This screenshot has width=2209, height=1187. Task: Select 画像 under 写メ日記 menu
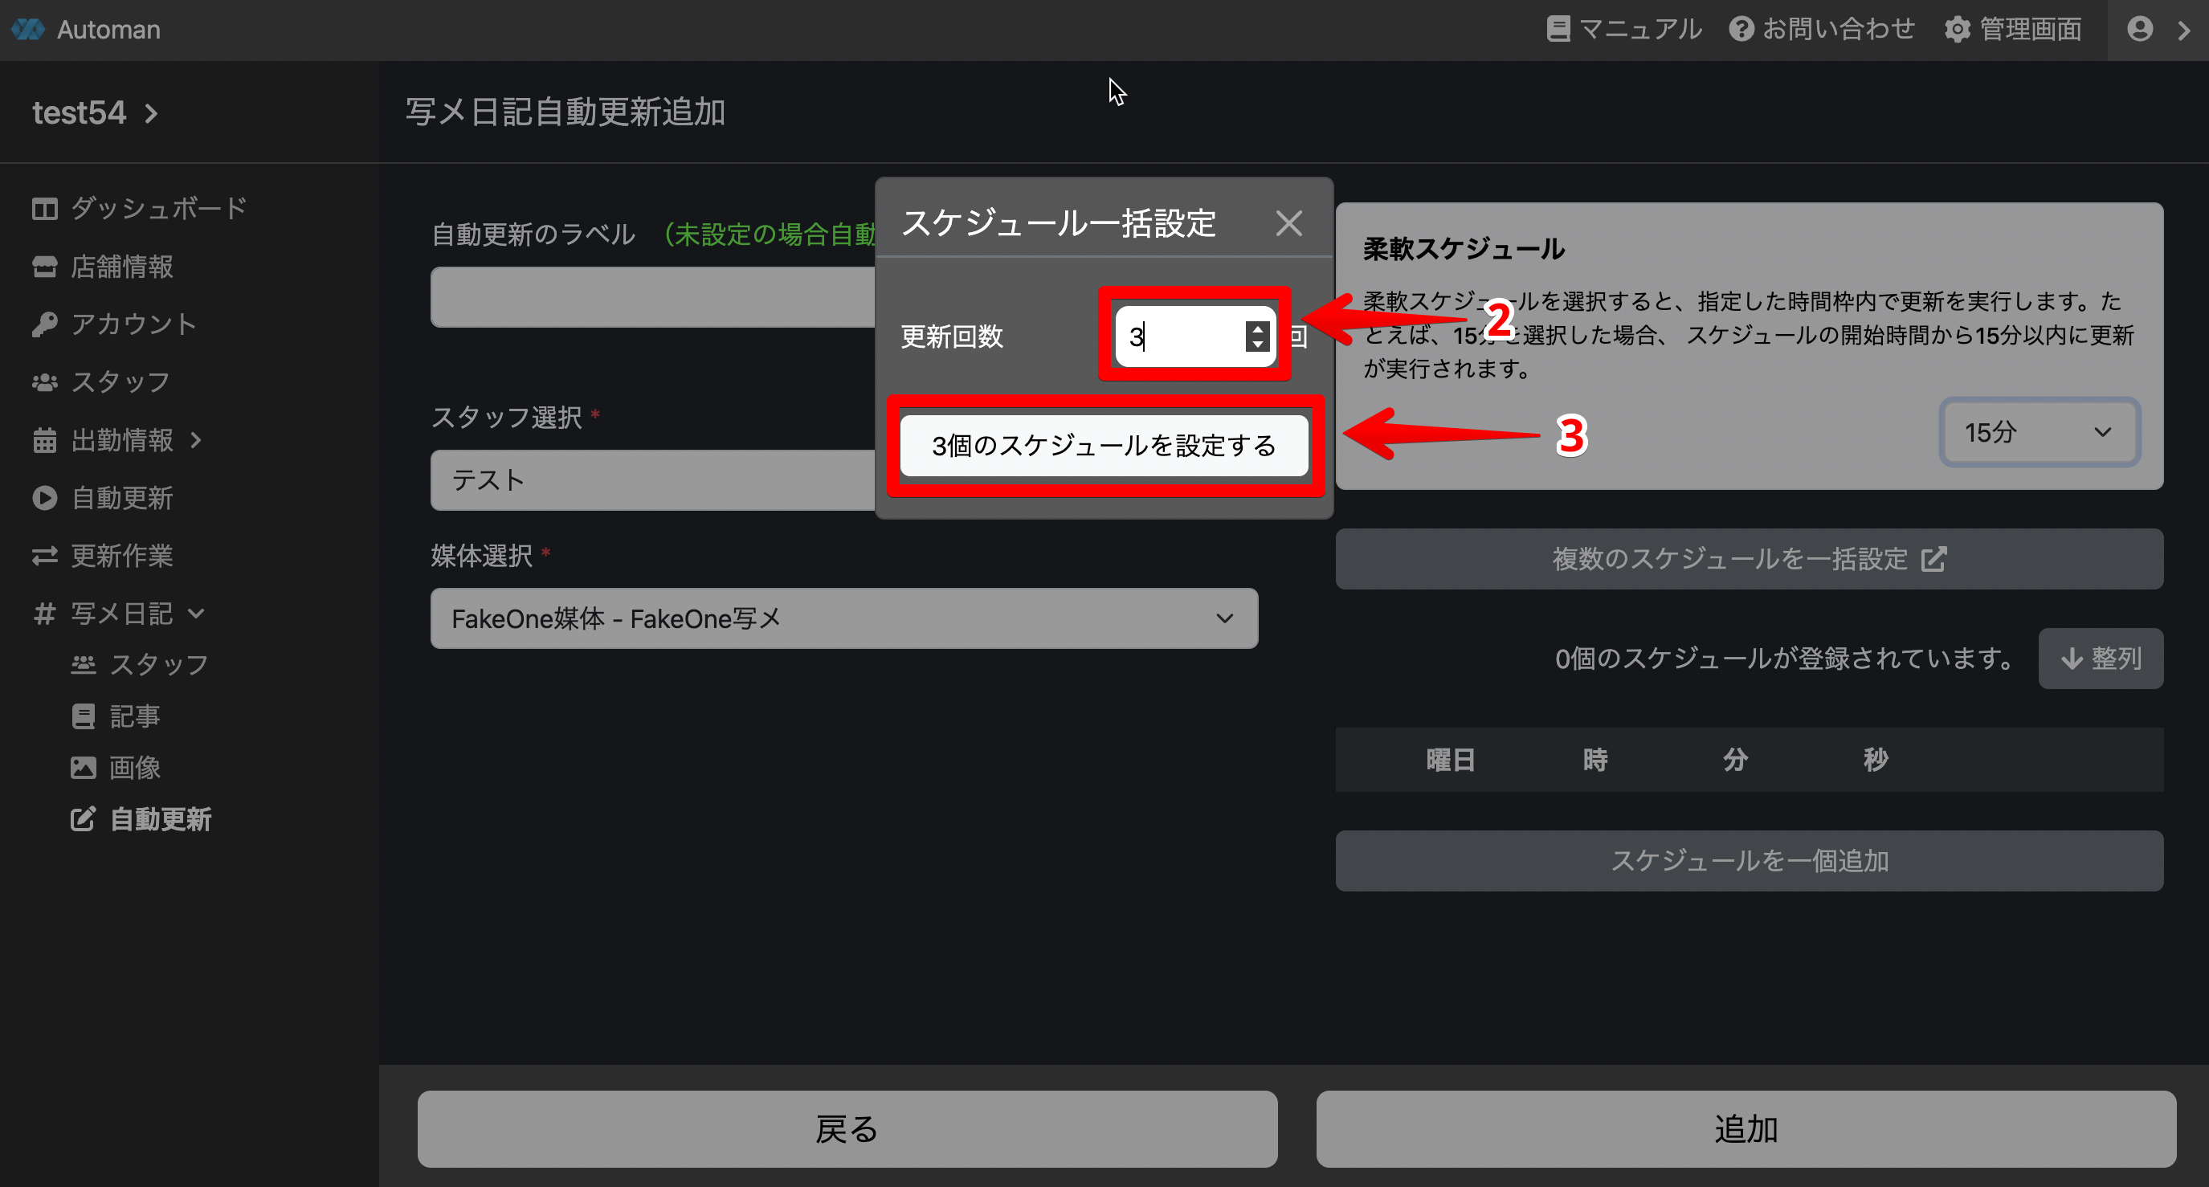(135, 768)
